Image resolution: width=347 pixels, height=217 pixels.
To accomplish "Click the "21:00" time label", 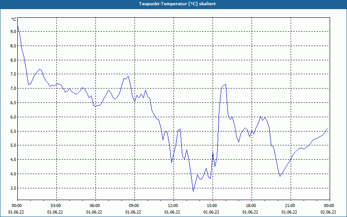I will 291,206.
